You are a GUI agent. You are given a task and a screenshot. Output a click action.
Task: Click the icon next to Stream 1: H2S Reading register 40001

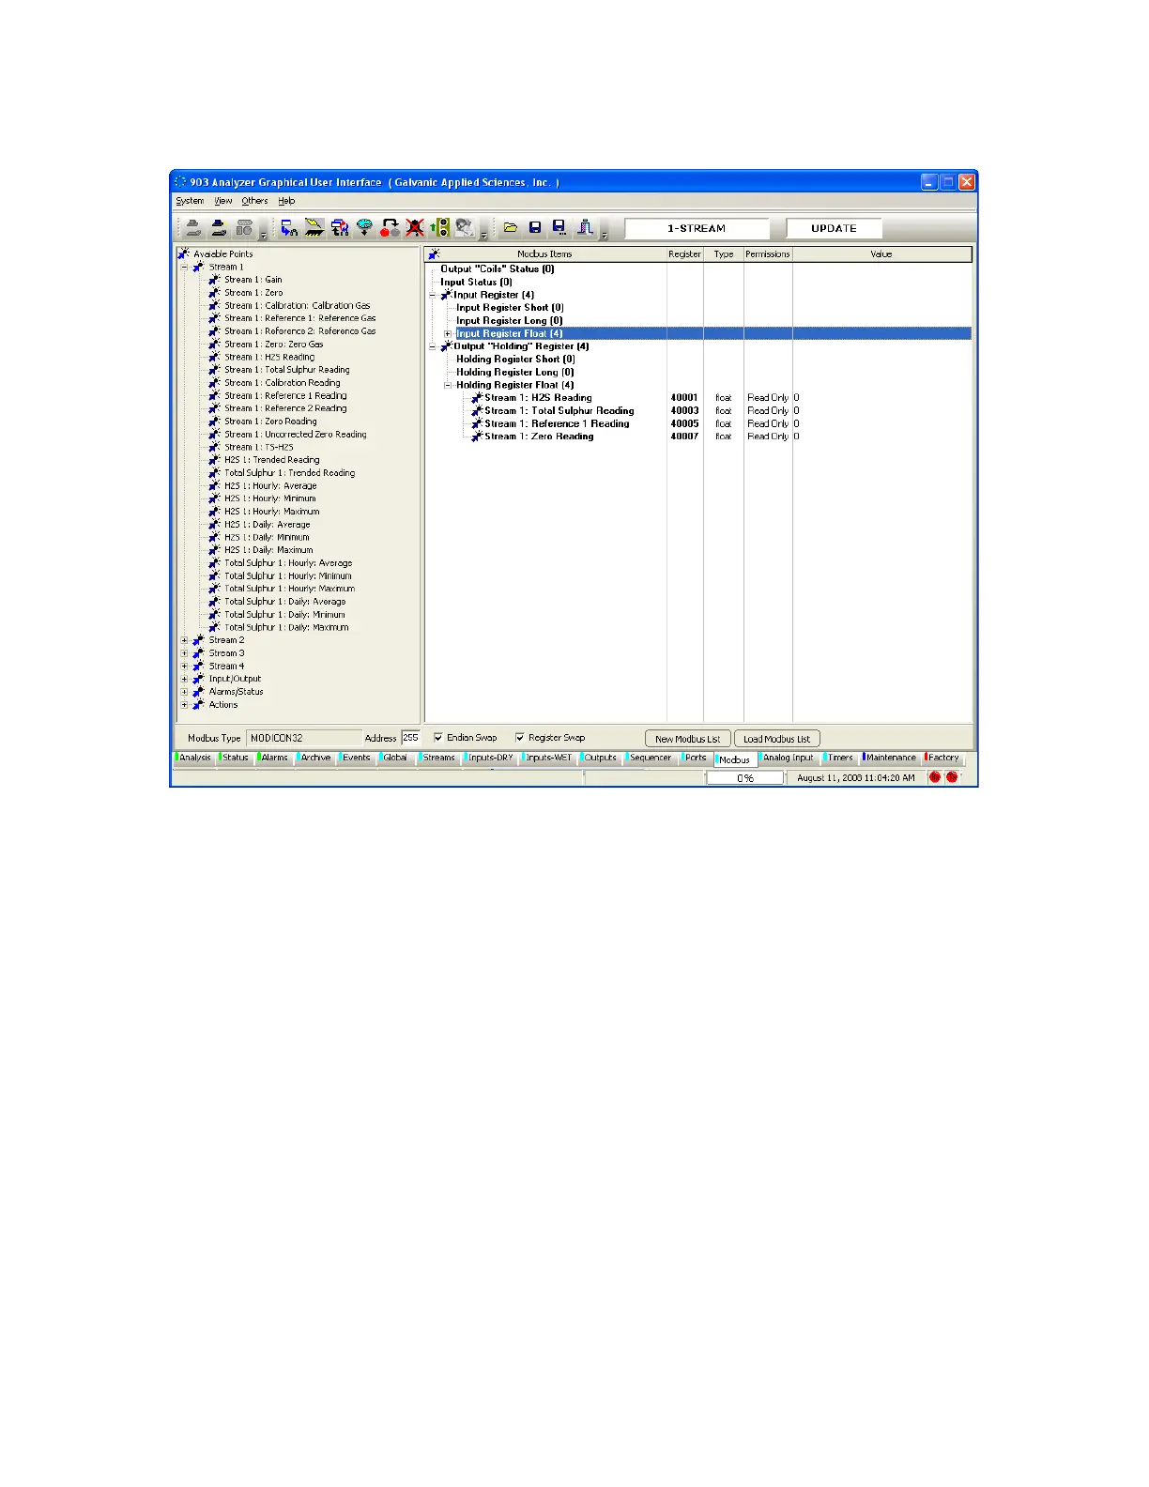coord(478,398)
